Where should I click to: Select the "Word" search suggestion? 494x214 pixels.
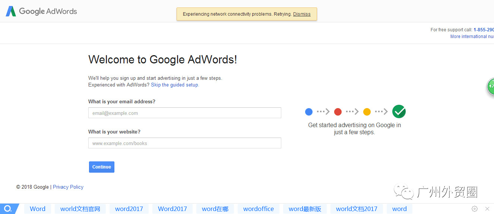click(x=38, y=209)
